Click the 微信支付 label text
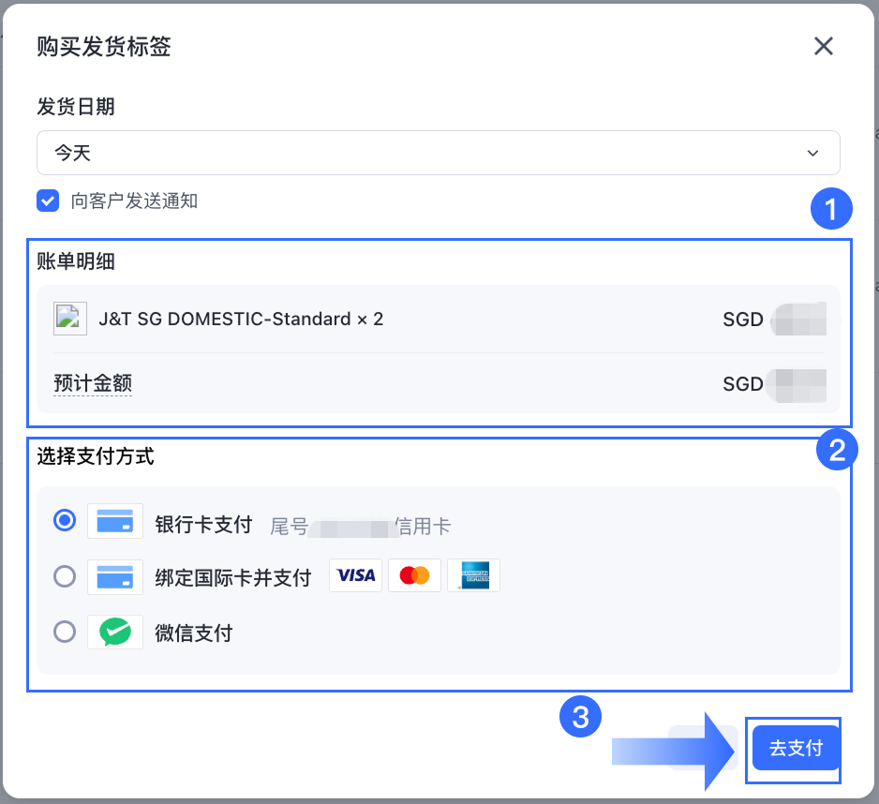The height and width of the screenshot is (804, 879). (x=194, y=633)
